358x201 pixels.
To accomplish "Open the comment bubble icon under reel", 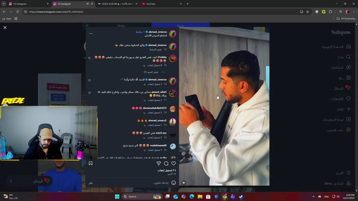I will 166,164.
